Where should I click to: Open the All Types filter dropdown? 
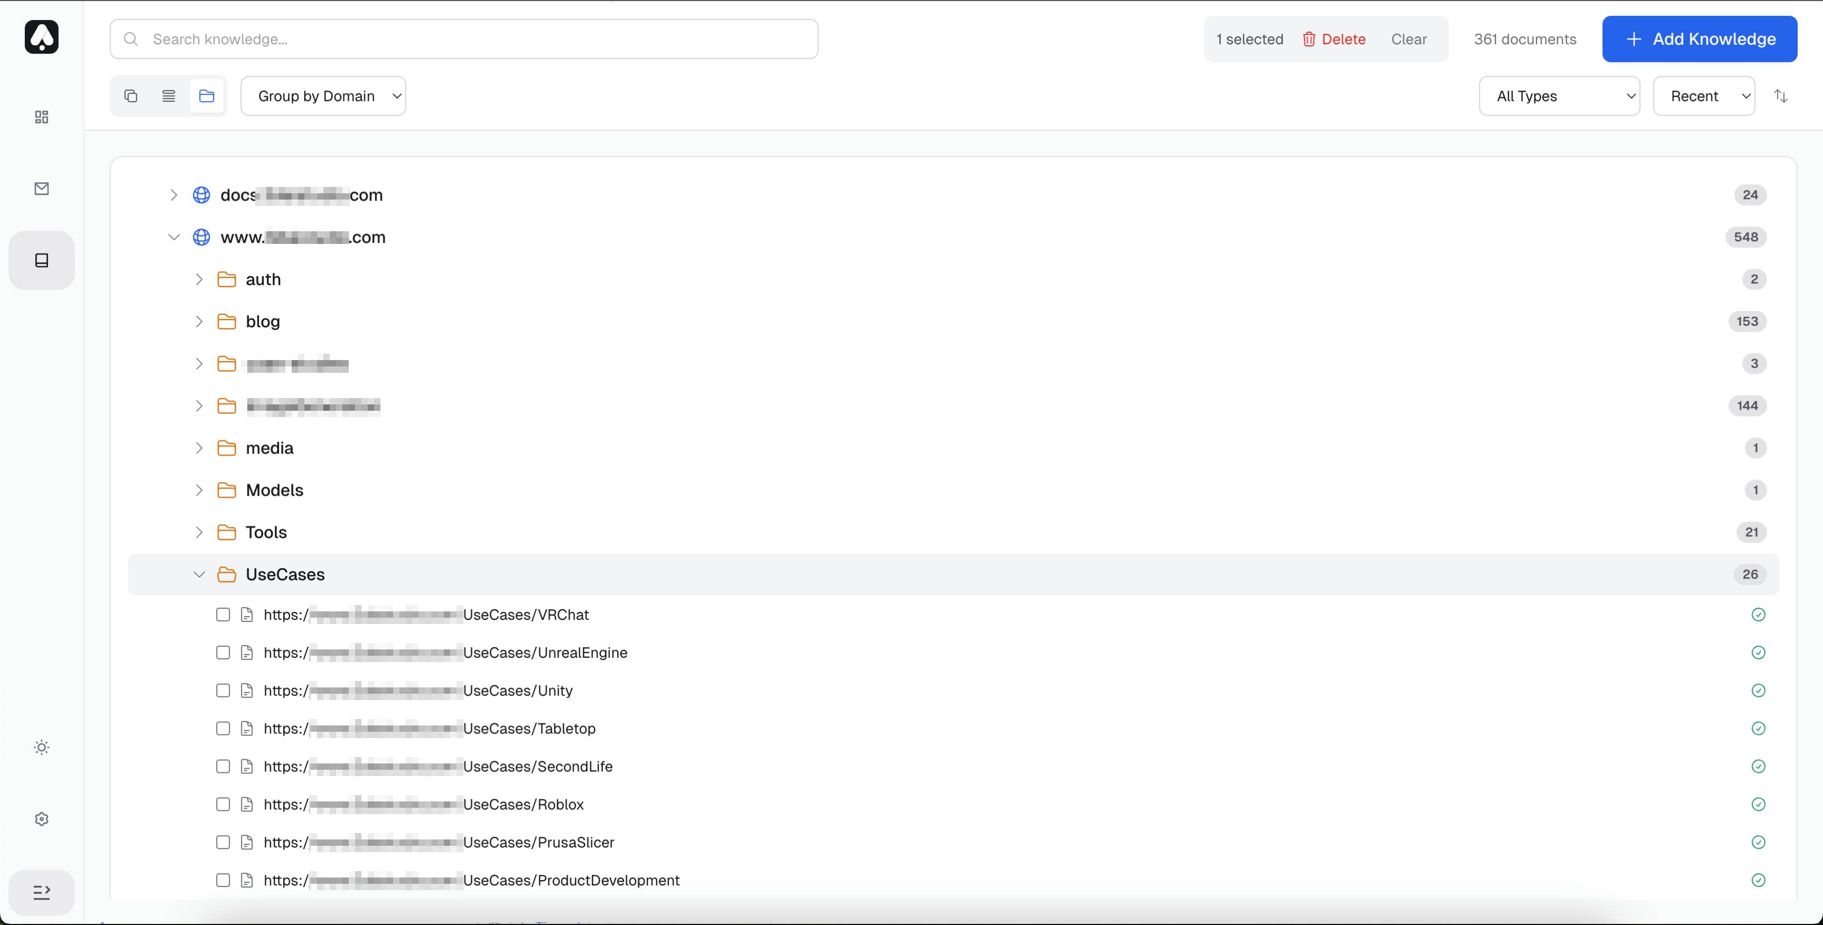1560,96
